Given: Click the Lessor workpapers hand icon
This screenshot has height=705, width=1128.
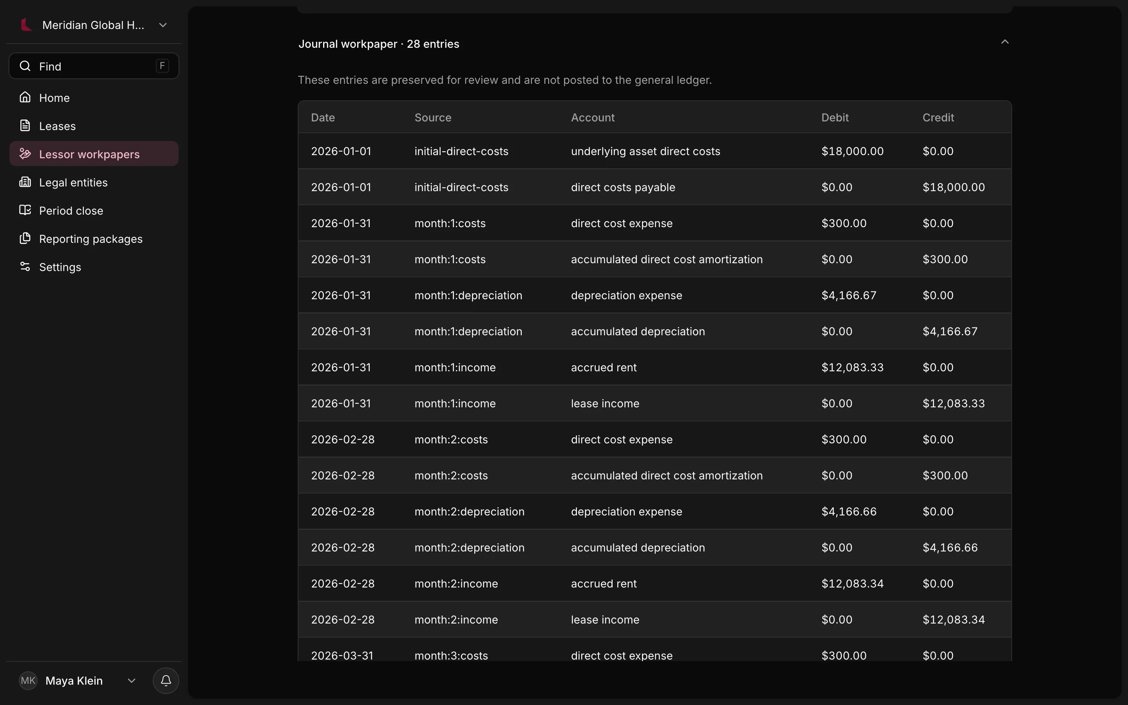Looking at the screenshot, I should (25, 154).
